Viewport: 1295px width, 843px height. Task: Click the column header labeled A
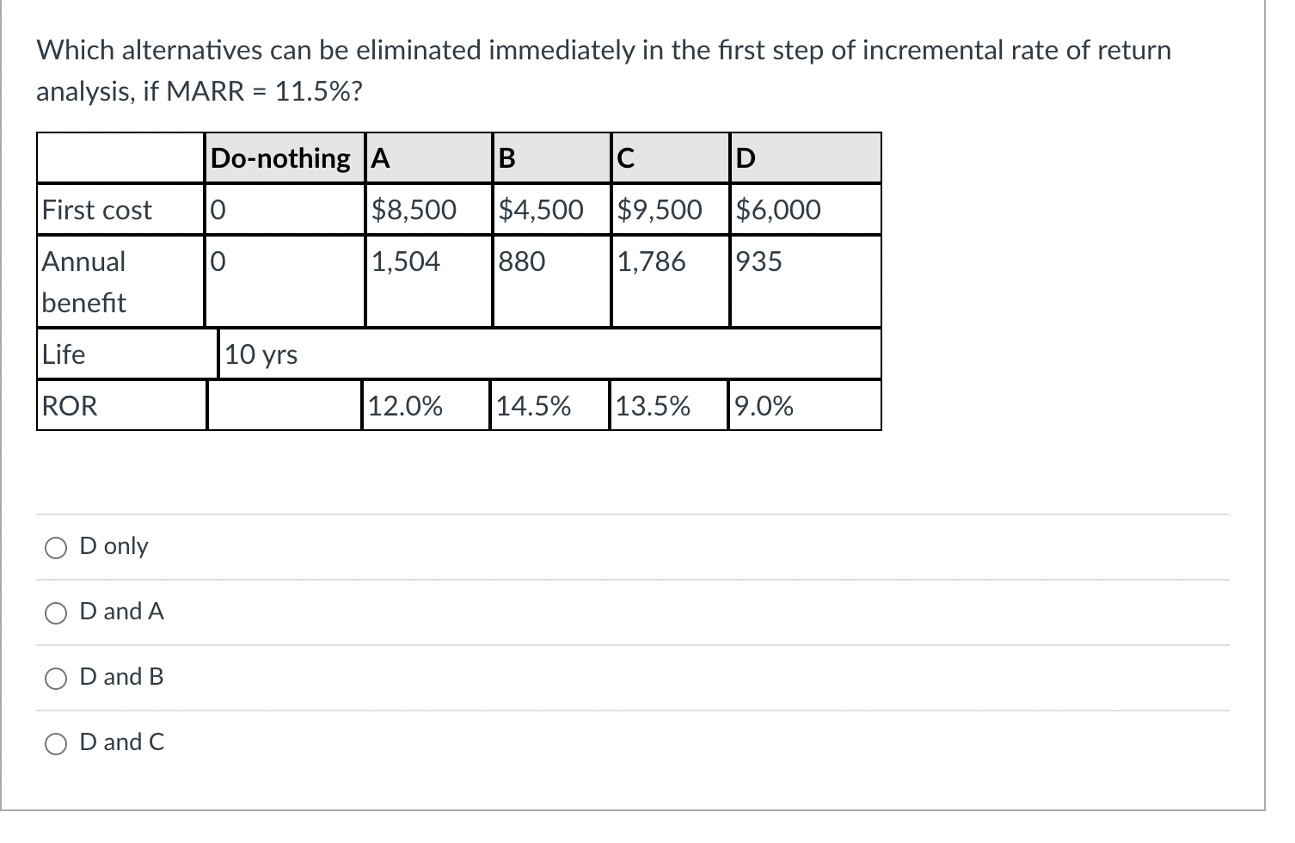coord(380,157)
